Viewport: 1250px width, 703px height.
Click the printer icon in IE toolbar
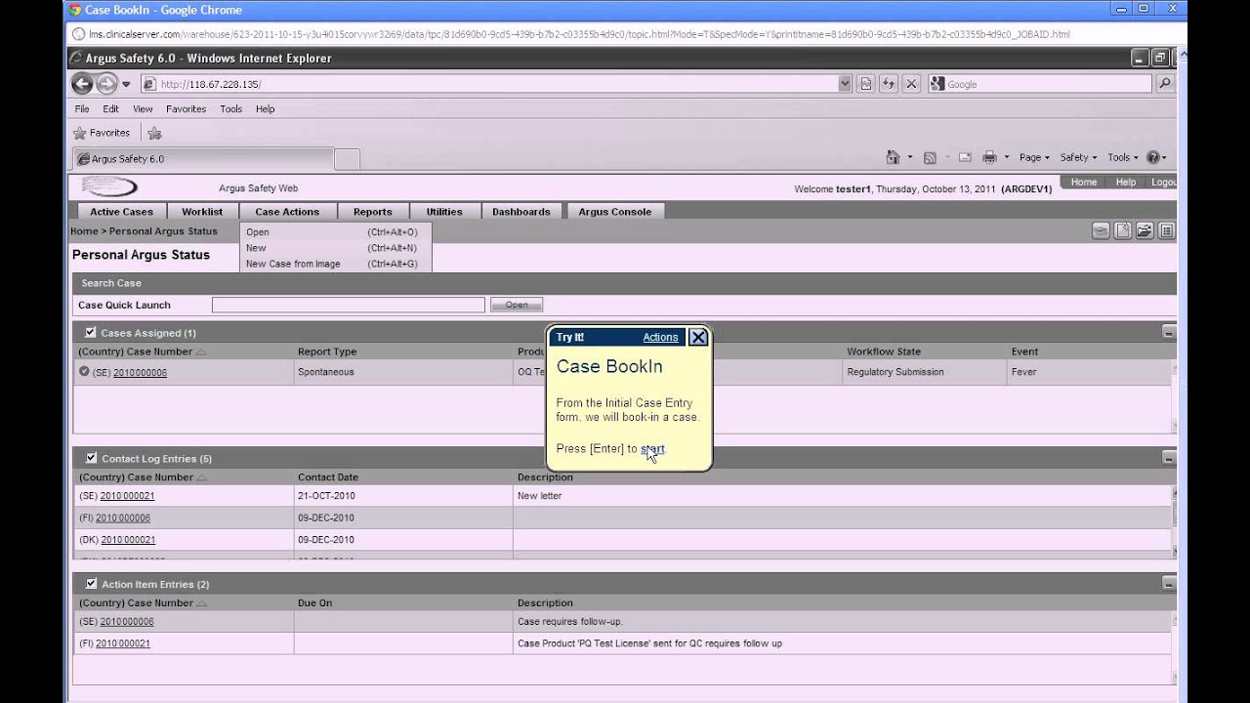coord(989,157)
